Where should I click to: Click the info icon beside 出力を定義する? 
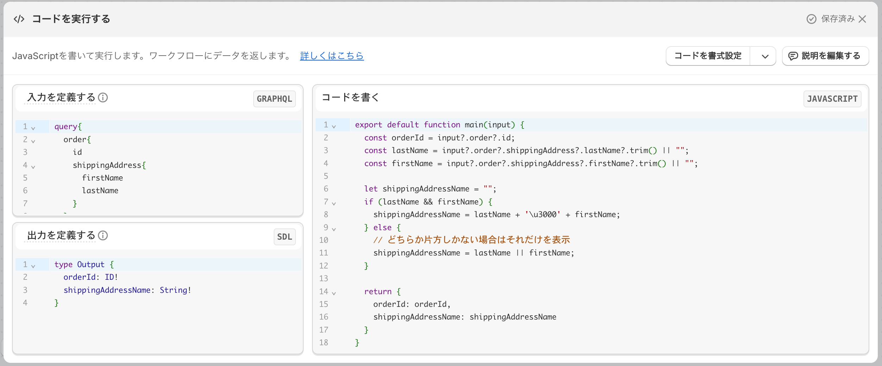click(x=103, y=235)
